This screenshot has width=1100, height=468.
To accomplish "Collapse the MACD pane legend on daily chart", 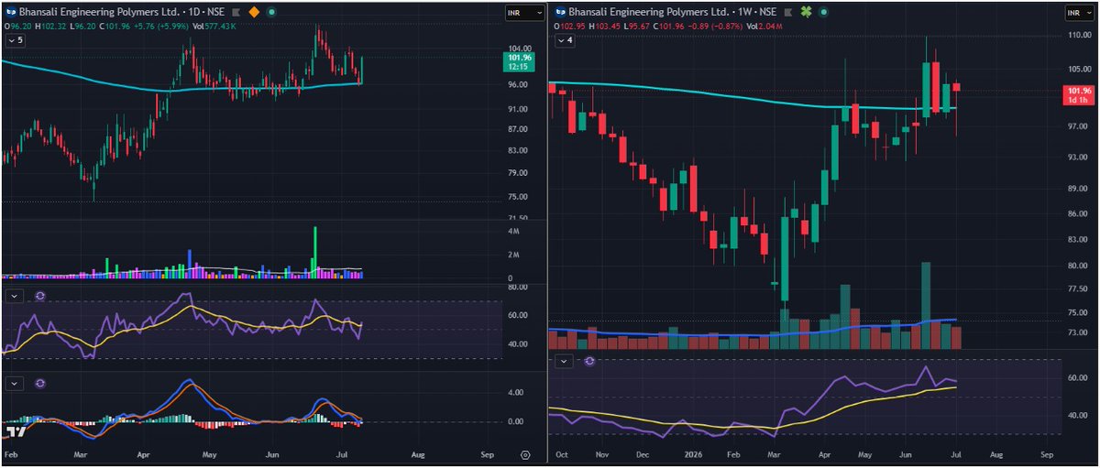I will (x=16, y=382).
